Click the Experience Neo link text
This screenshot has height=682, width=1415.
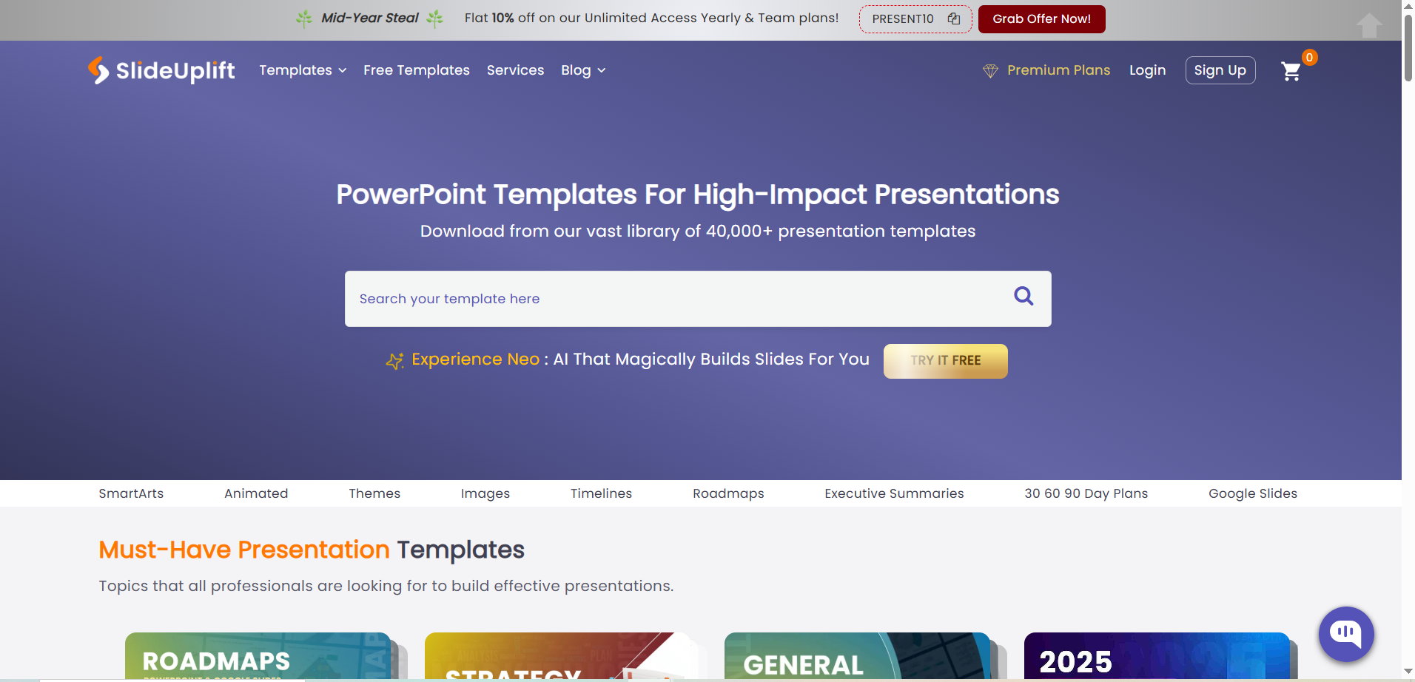475,359
